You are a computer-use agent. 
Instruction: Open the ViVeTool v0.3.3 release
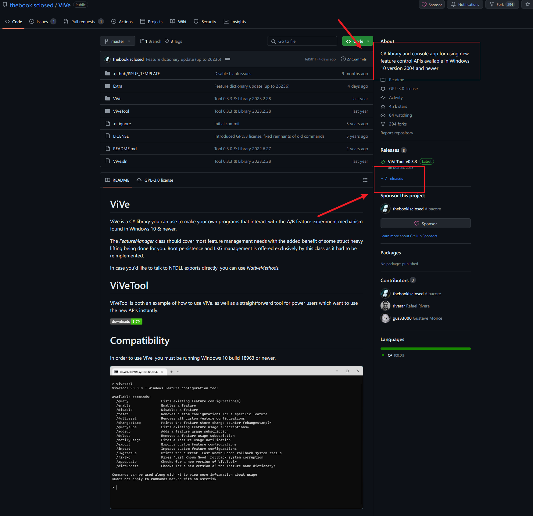coord(402,162)
